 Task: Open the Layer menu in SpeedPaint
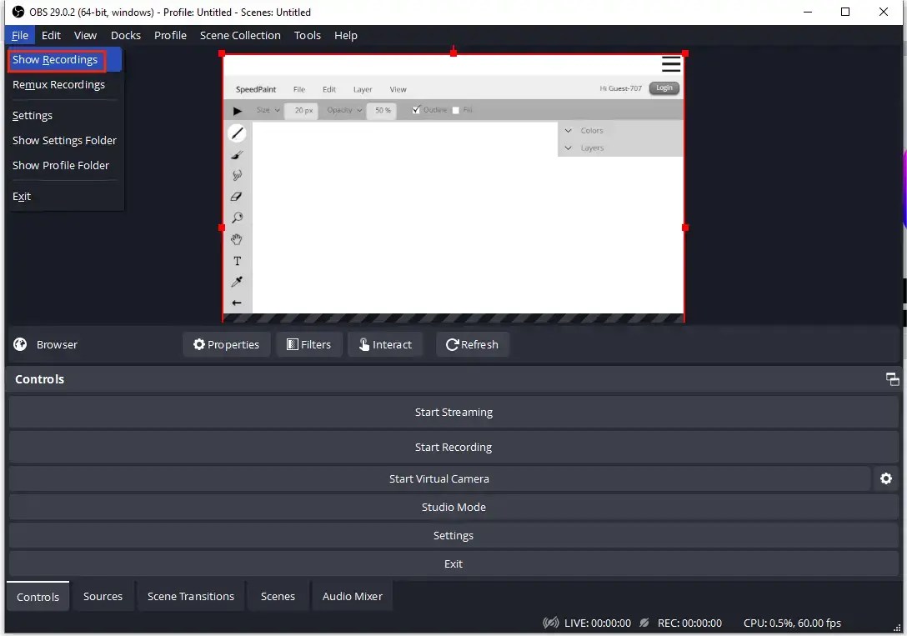pos(362,88)
